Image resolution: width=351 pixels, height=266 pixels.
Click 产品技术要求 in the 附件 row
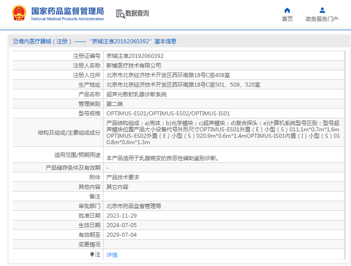123,177
